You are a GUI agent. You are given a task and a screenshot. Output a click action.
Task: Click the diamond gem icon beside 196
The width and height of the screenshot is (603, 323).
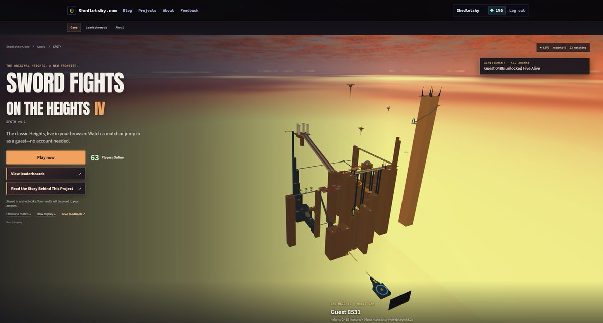492,10
